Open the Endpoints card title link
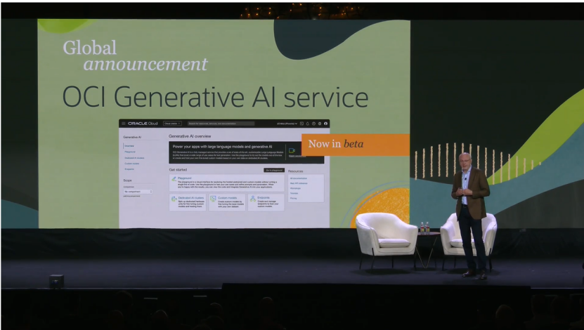Viewport: 584px width, 330px height. tap(264, 197)
